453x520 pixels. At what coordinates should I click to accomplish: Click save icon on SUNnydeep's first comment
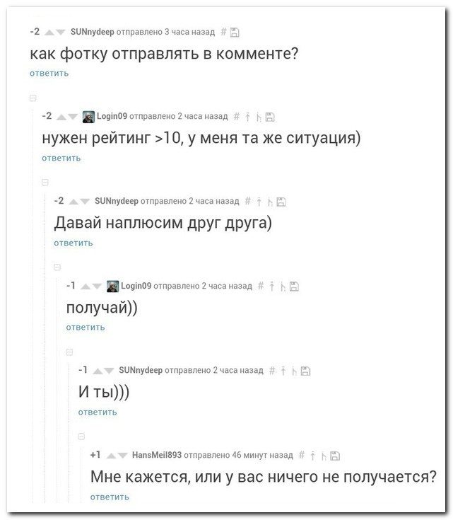(235, 33)
